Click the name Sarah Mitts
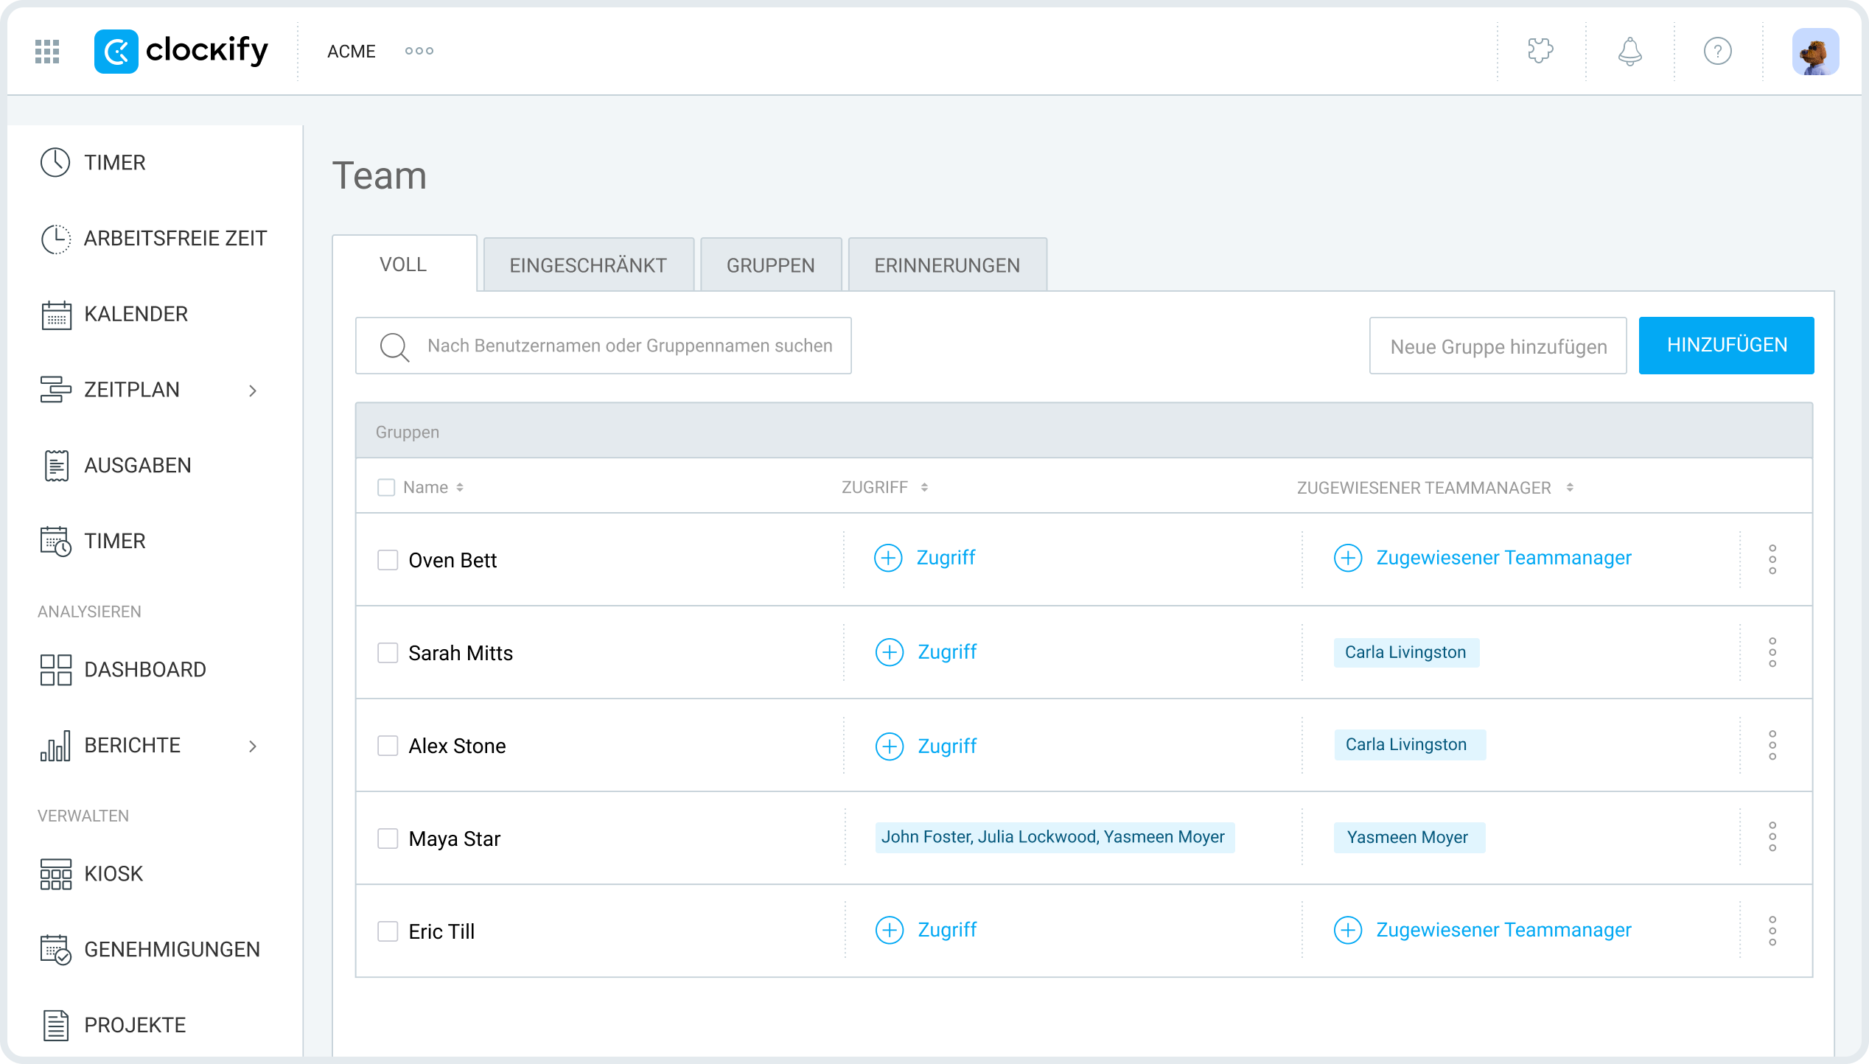The image size is (1869, 1064). click(x=461, y=653)
